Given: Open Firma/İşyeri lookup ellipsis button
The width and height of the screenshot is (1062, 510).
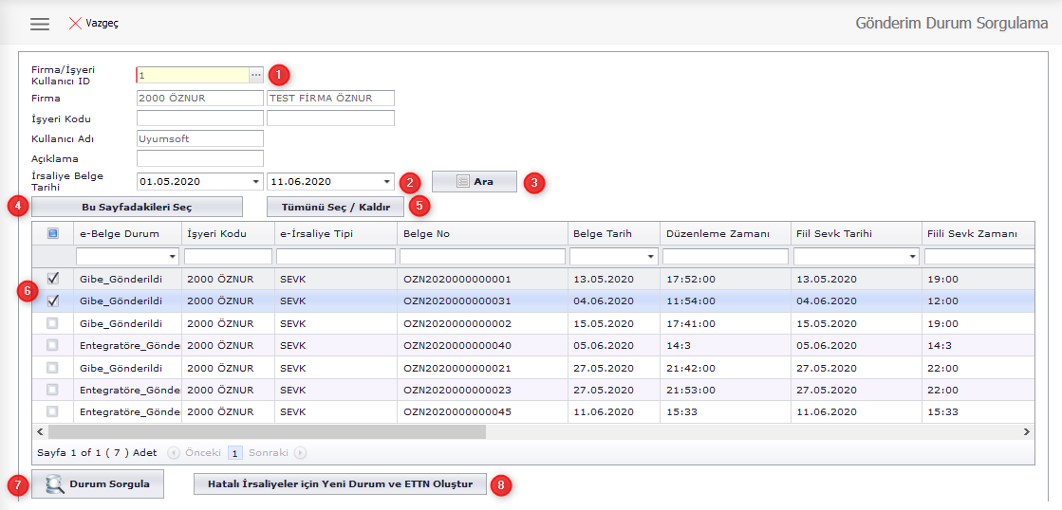Looking at the screenshot, I should point(256,75).
